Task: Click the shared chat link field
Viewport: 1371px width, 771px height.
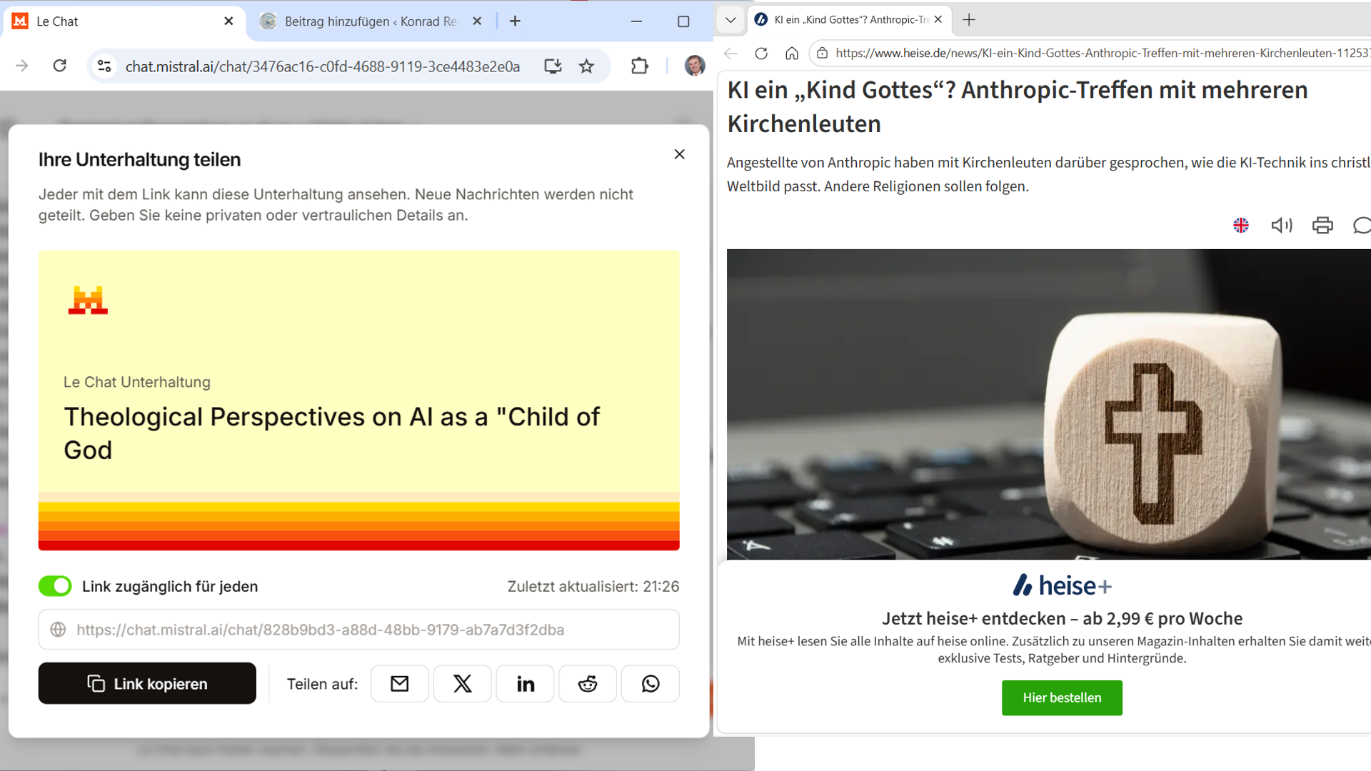Action: pyautogui.click(x=358, y=630)
